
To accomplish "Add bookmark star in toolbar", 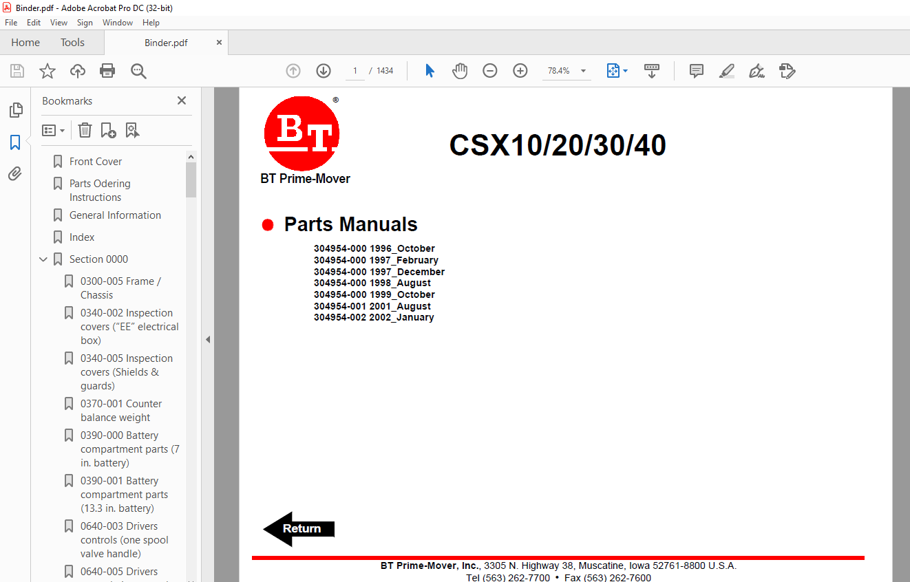I will 47,71.
